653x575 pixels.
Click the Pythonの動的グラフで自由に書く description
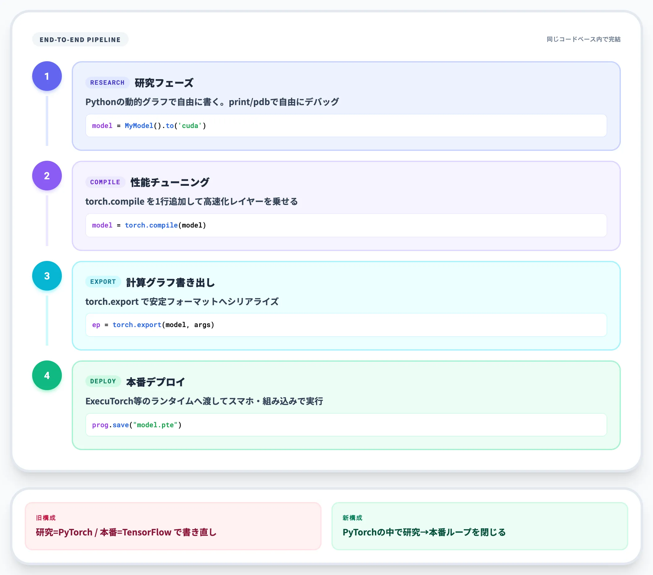pos(212,102)
